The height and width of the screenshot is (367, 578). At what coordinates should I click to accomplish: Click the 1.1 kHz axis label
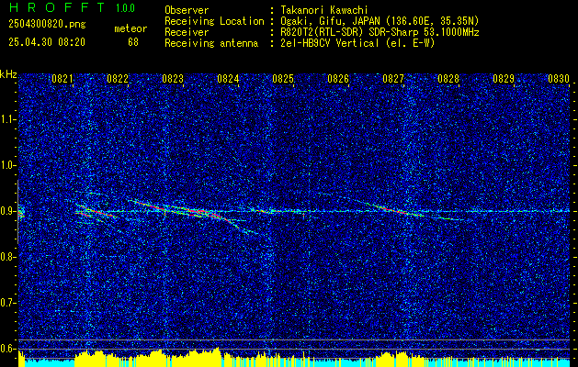click(8, 119)
